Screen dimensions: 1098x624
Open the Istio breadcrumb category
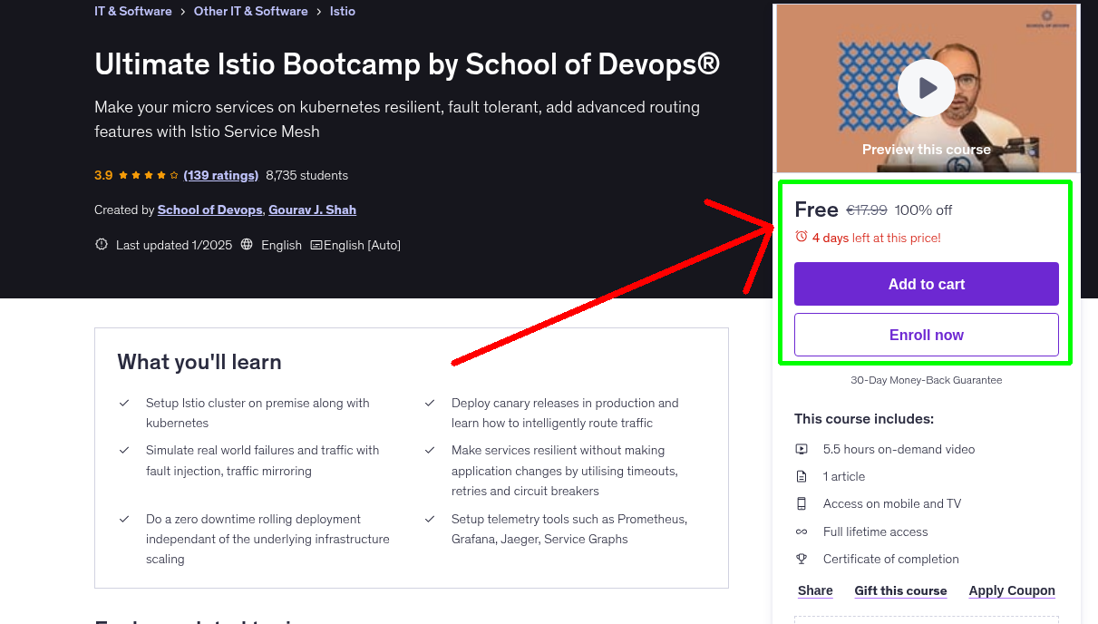(x=342, y=11)
